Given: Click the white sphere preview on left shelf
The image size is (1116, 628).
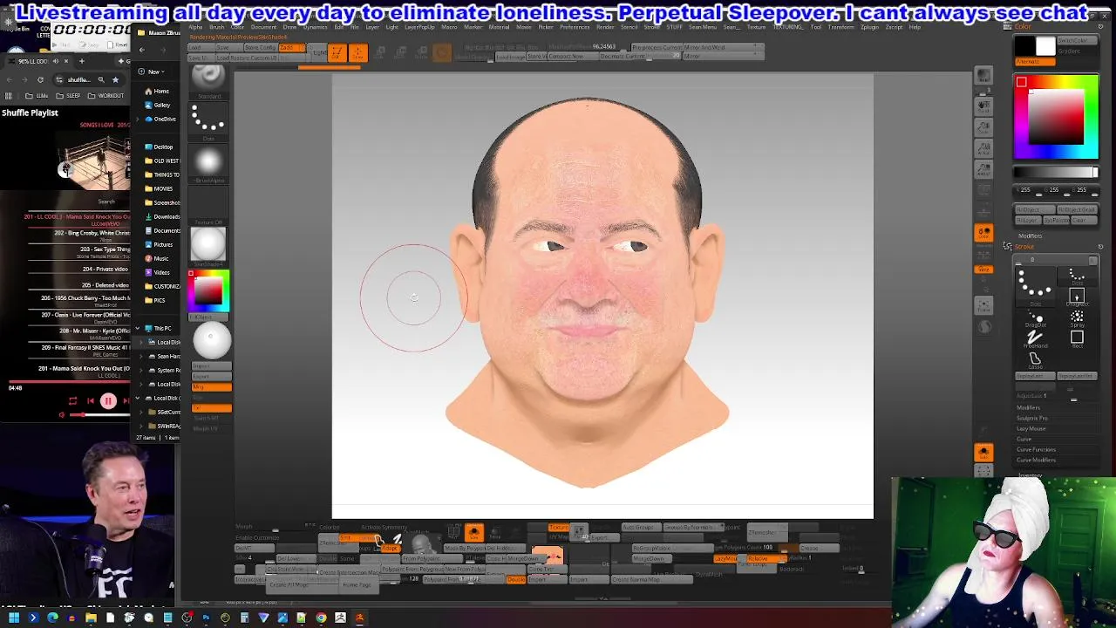Looking at the screenshot, I should 210,340.
